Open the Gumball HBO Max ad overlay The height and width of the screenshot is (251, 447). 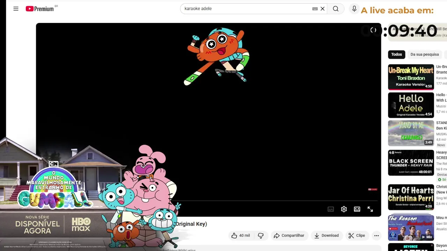(x=90, y=193)
